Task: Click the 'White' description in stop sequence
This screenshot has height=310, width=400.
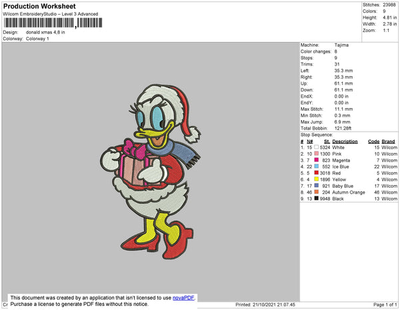Action: pos(338,148)
